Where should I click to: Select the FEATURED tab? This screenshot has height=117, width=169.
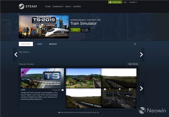pos(26,44)
